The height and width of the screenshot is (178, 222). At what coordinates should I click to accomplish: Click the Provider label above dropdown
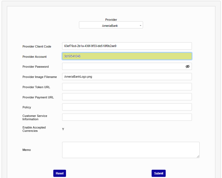coord(111,20)
